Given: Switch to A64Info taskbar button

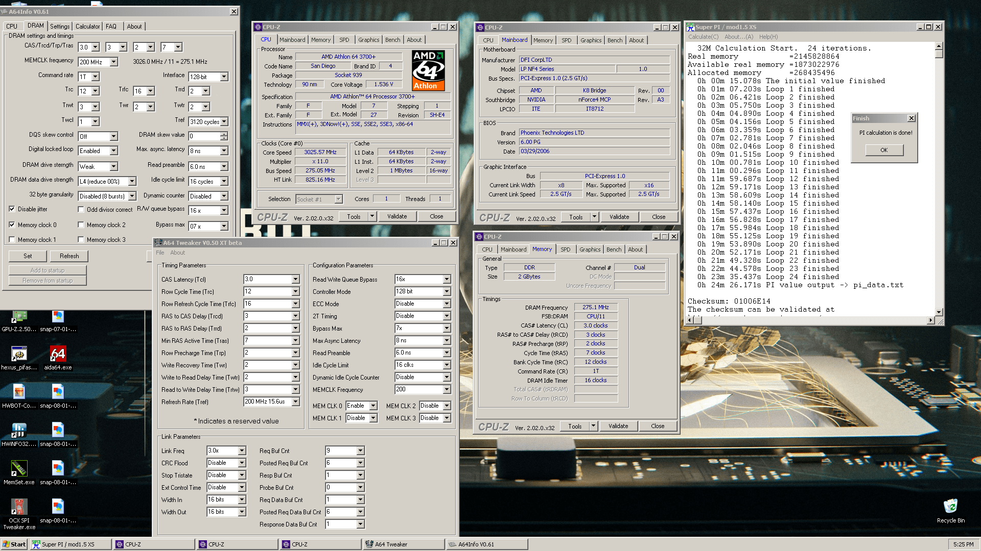Looking at the screenshot, I should pos(487,544).
